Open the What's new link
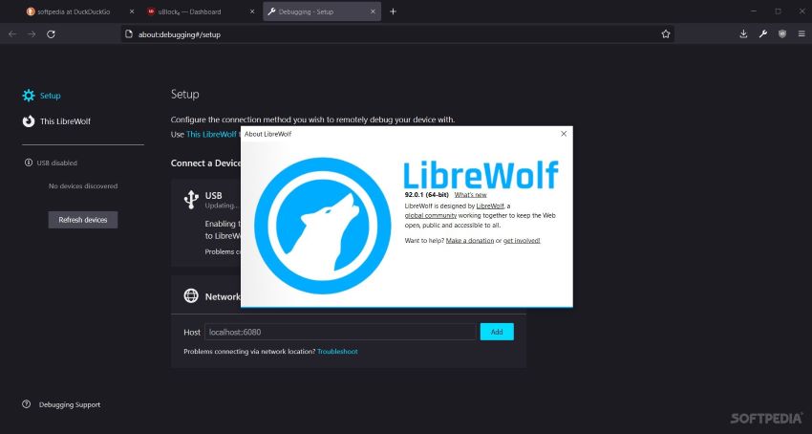 point(471,195)
